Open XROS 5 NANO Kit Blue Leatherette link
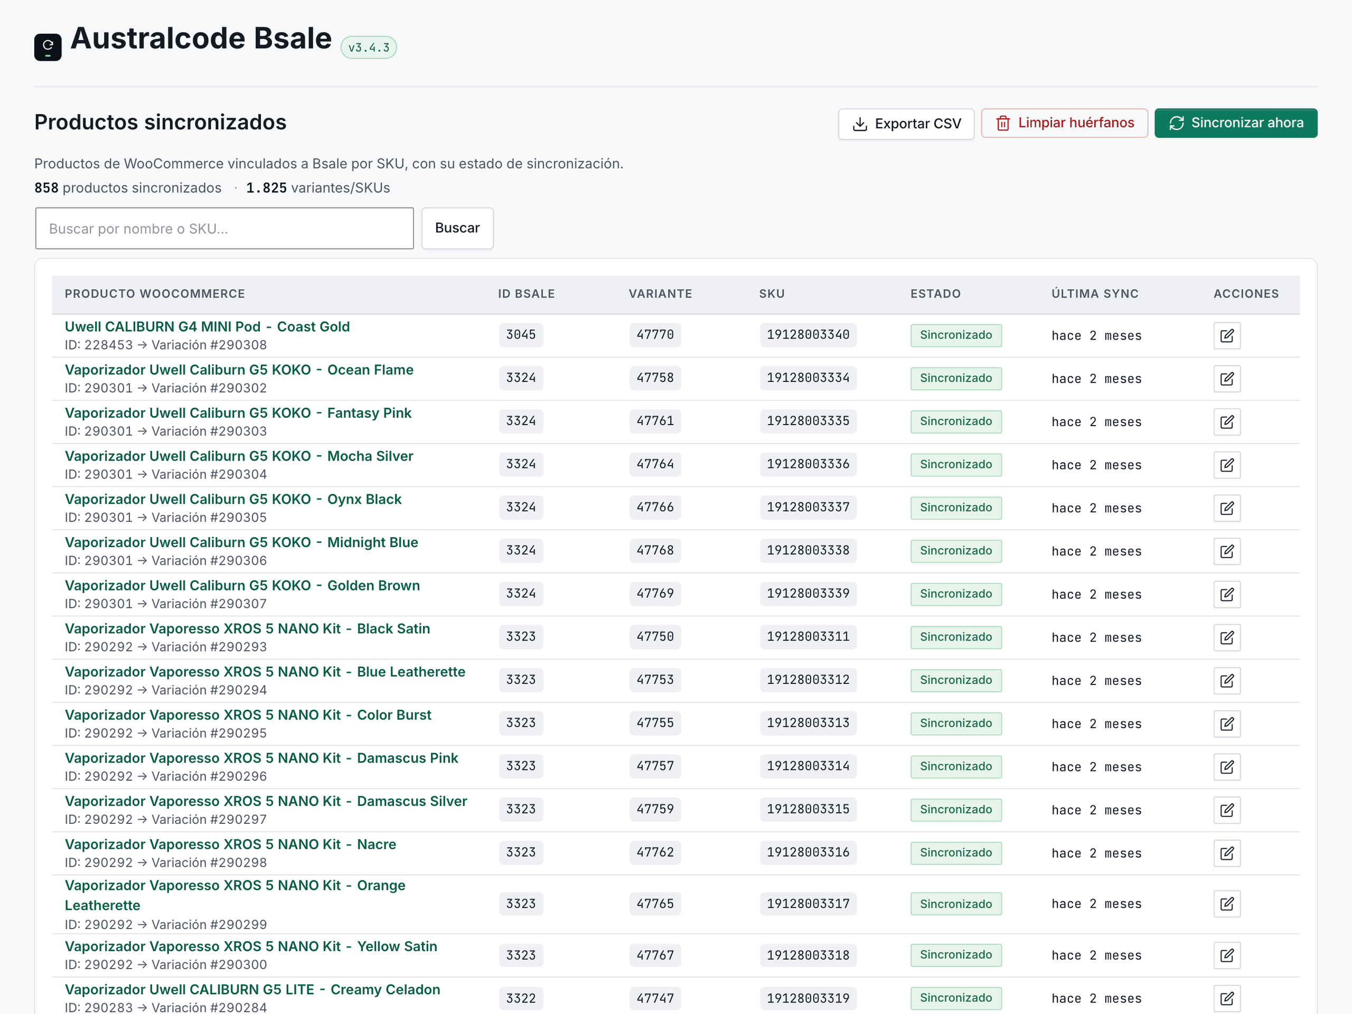Viewport: 1352px width, 1014px height. tap(265, 671)
